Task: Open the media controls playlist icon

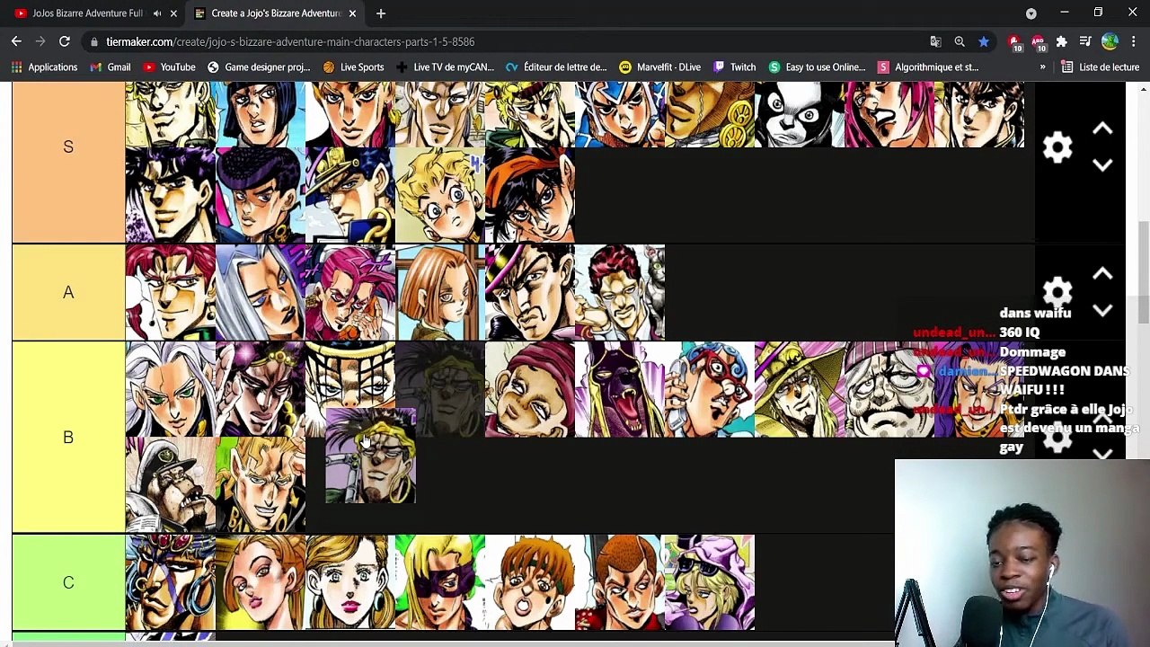Action: tap(1085, 41)
